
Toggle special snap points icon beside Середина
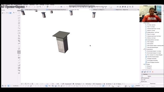[133, 86]
